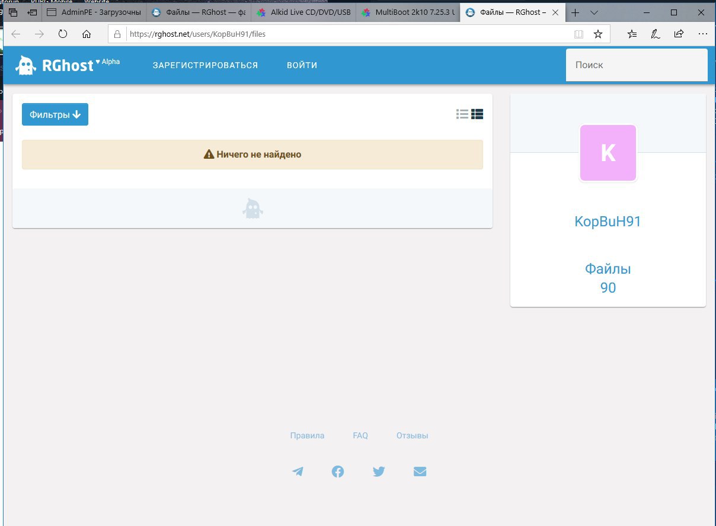Click the pink K avatar tile
716x526 pixels.
pos(608,153)
